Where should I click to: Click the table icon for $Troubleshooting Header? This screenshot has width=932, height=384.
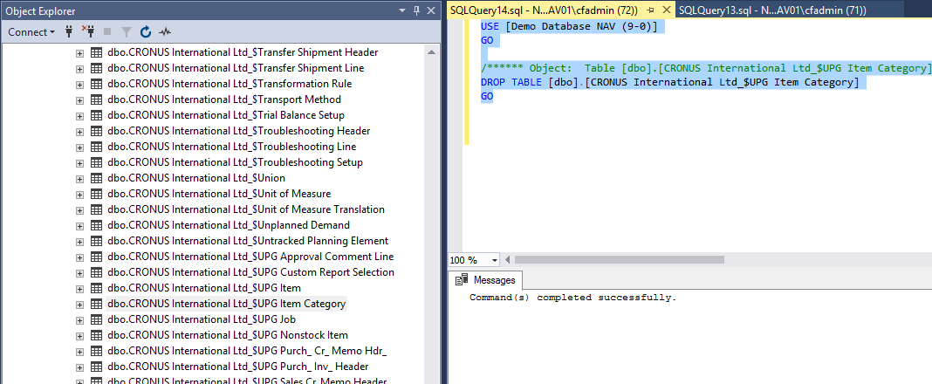pos(96,132)
